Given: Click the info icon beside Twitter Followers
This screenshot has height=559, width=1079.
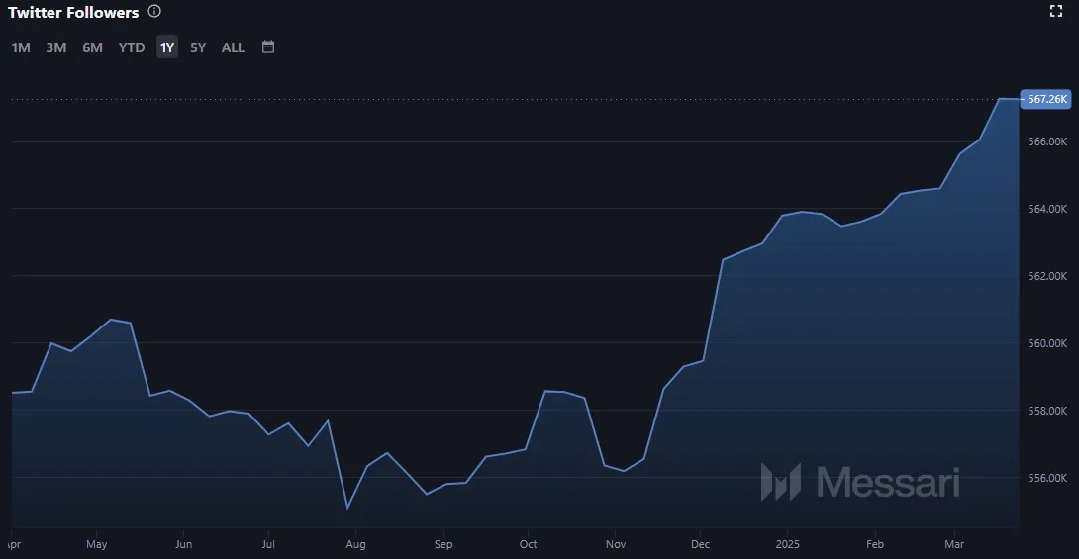Looking at the screenshot, I should 153,12.
